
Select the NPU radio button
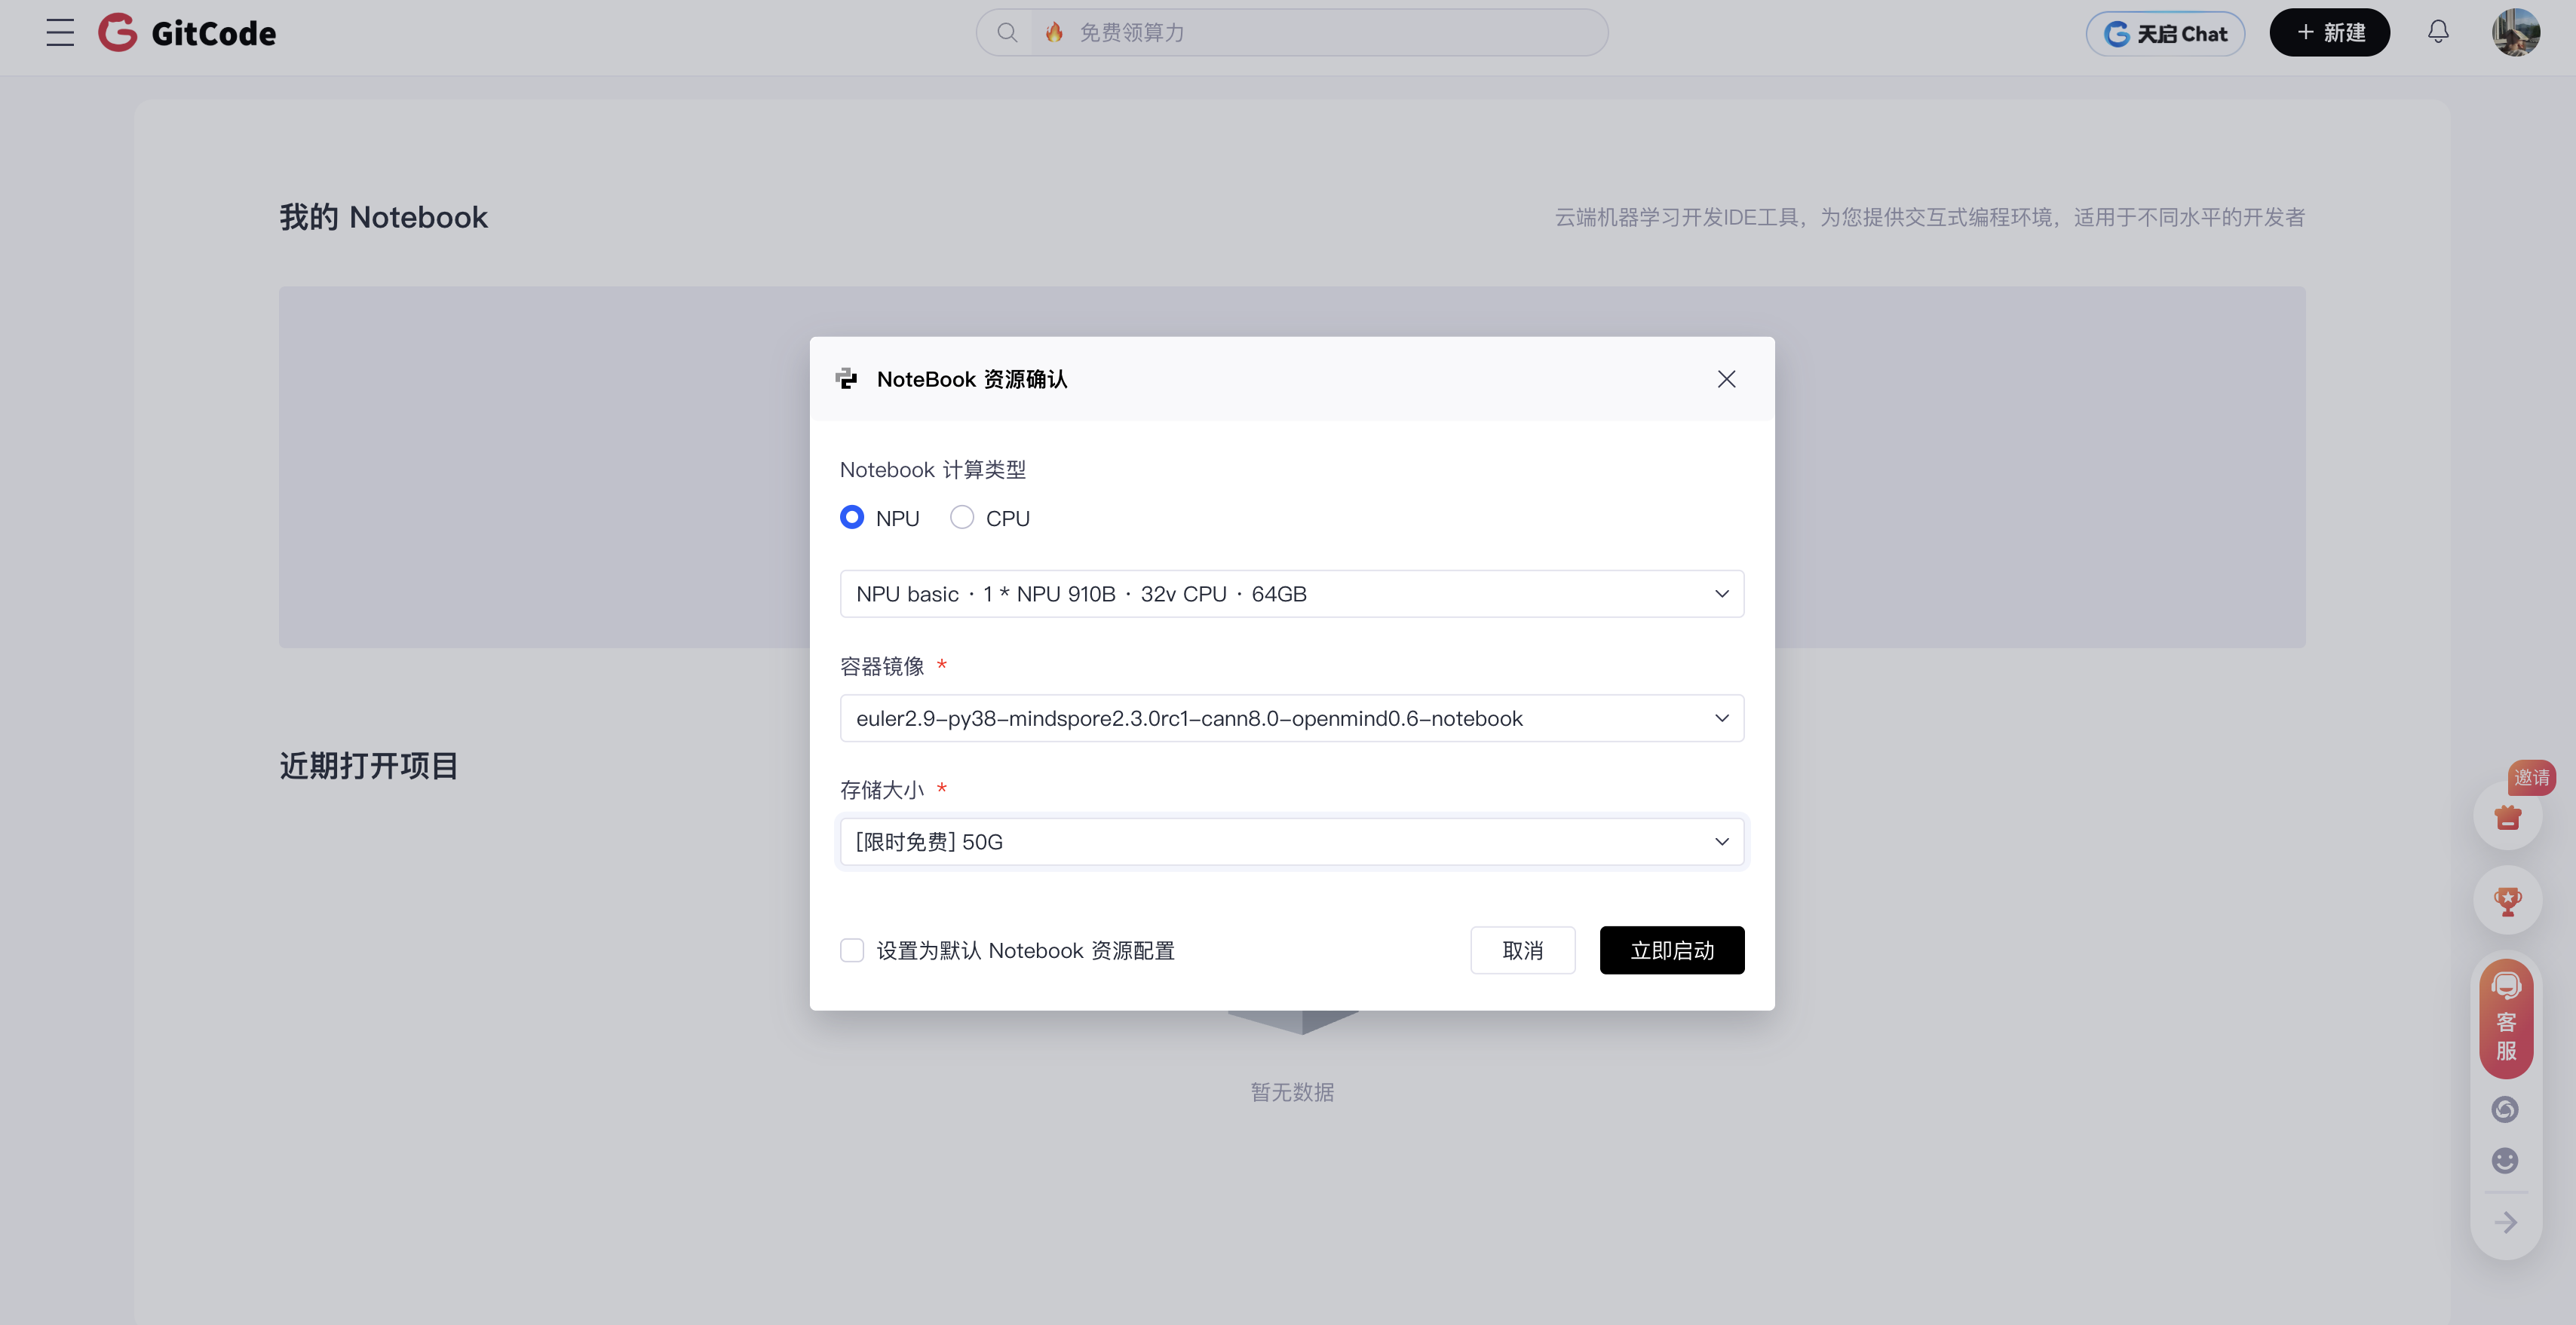852,518
